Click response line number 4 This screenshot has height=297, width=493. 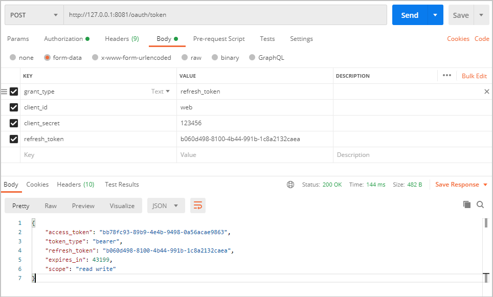pos(20,250)
